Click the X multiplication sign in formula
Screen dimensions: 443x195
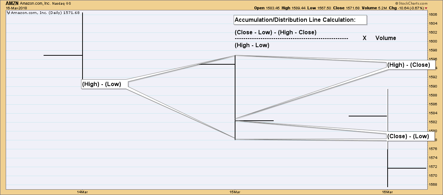click(x=364, y=38)
